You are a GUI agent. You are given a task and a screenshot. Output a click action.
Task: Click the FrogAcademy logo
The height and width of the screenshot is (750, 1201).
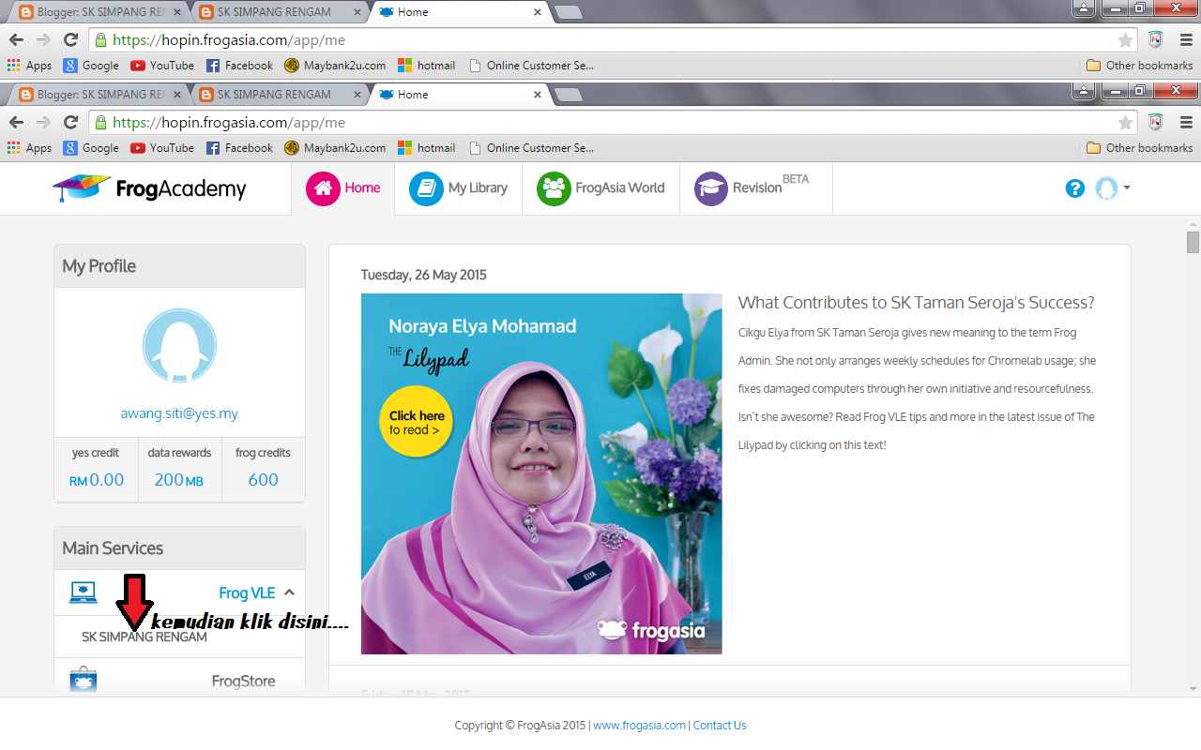click(x=149, y=188)
